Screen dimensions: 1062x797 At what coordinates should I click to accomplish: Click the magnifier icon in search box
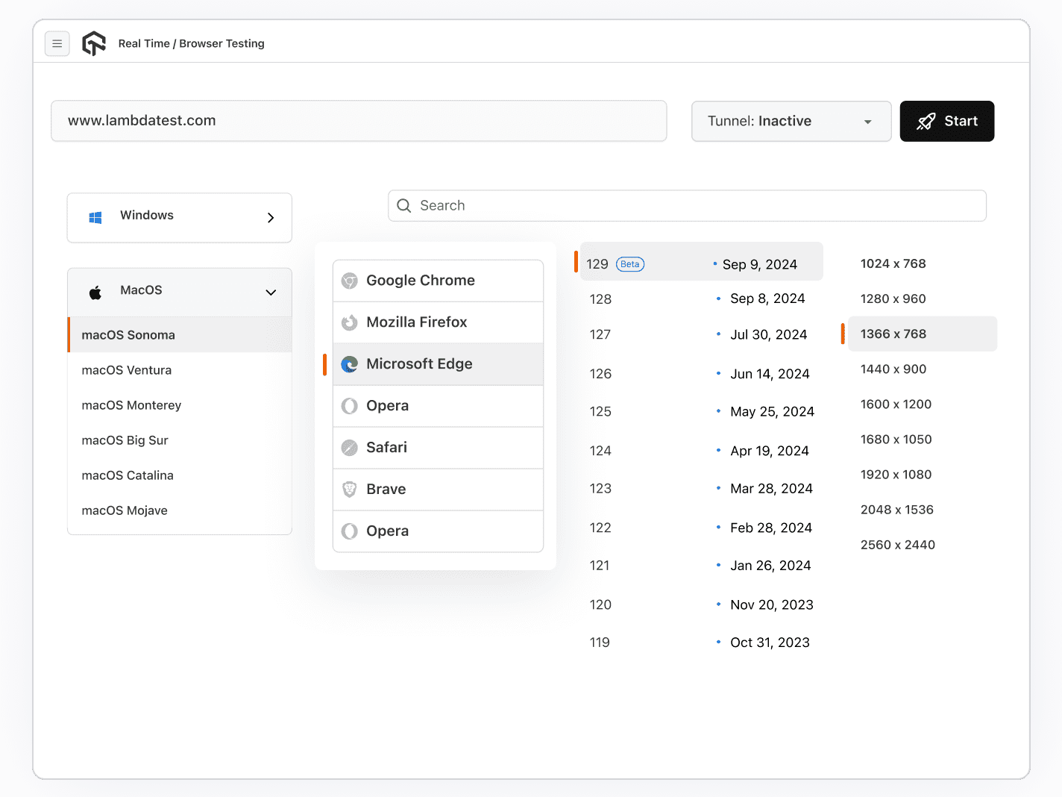404,206
